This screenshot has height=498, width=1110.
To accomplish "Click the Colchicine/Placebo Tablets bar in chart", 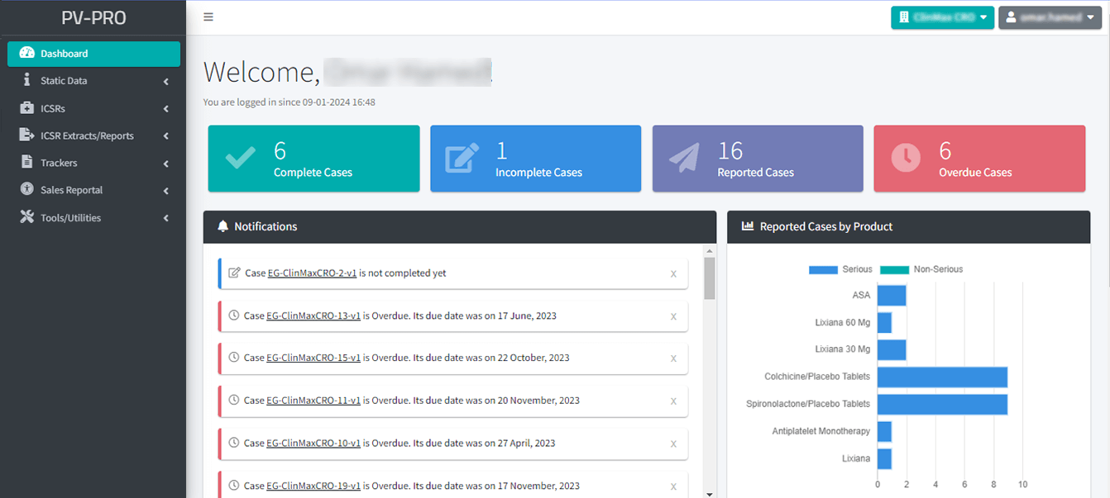I will tap(942, 377).
